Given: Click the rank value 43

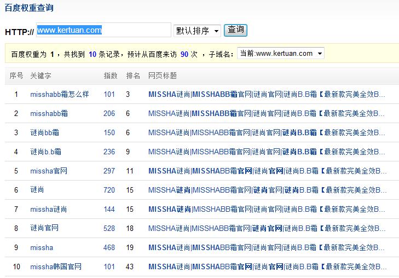Looking at the screenshot, I should (x=130, y=267).
